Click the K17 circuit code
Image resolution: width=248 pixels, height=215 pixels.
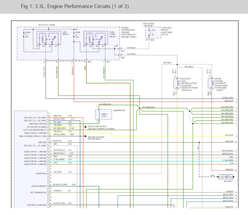tap(73, 119)
